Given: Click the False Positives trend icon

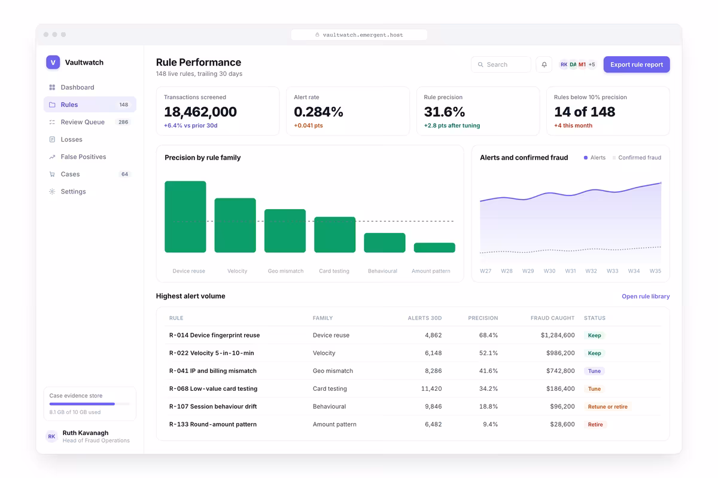Looking at the screenshot, I should point(52,157).
